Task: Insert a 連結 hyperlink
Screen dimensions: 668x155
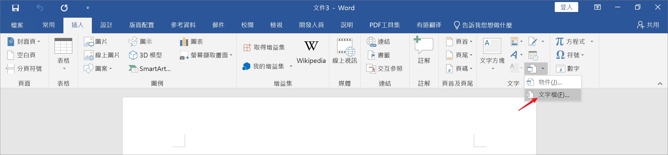Action: [x=378, y=42]
